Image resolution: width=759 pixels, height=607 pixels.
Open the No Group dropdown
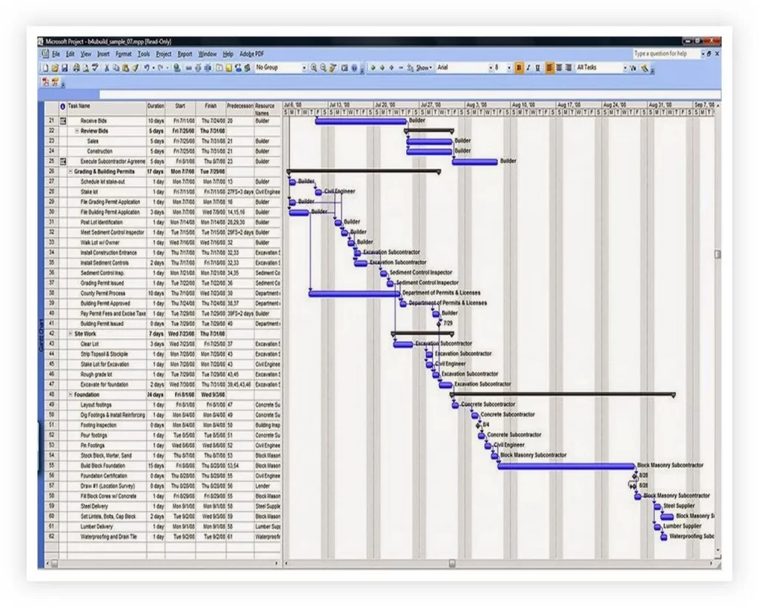point(304,68)
